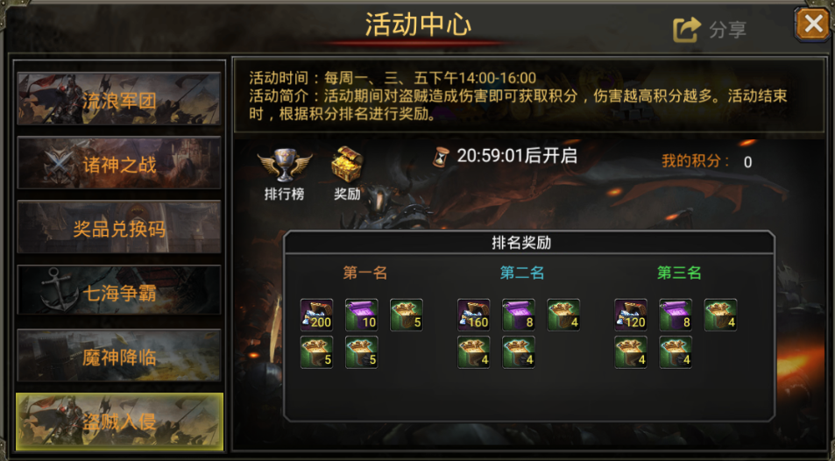Click the hourglass countdown timer icon
The height and width of the screenshot is (461, 835).
(441, 157)
